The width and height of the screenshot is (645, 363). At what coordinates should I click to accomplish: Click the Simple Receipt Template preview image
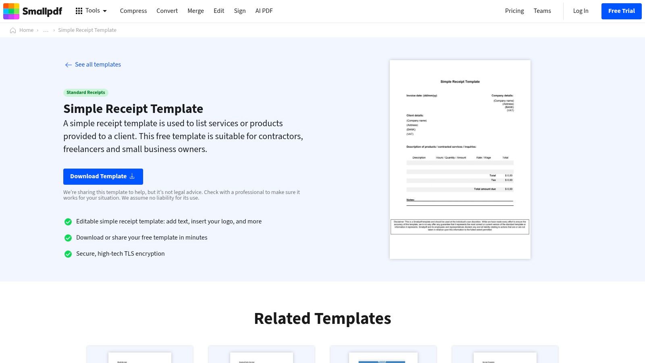tap(460, 159)
